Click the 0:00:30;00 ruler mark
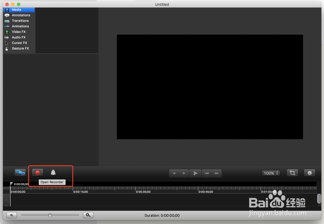The image size is (324, 224). click(143, 192)
